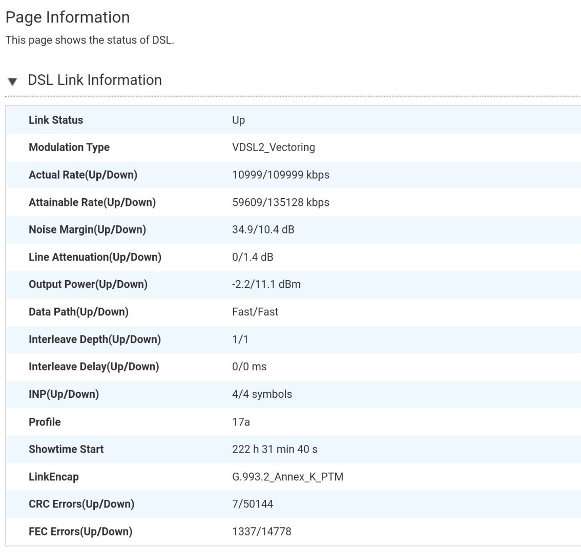Select the FEC Errors value 1337/14778
Viewport: 581px width, 553px height.
point(261,531)
